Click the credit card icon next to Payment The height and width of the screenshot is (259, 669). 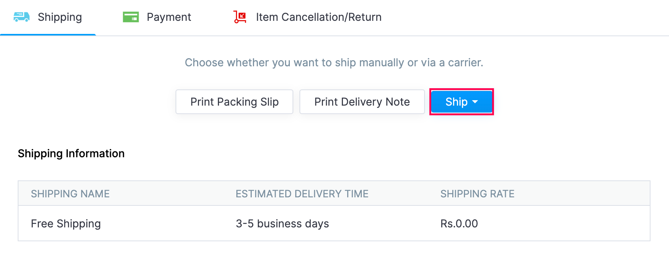[x=130, y=17]
